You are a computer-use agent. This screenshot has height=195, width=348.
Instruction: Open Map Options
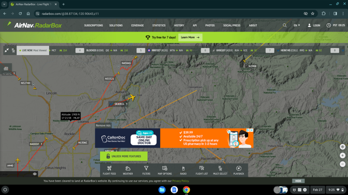pyautogui.click(x=165, y=170)
